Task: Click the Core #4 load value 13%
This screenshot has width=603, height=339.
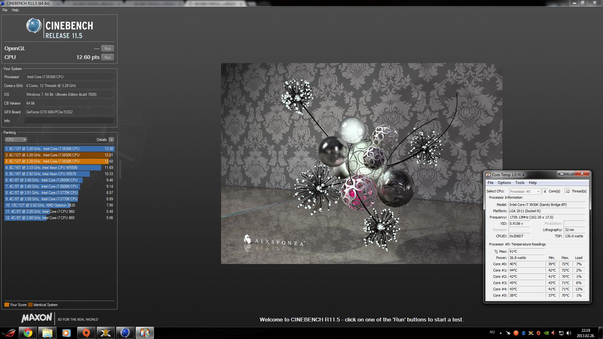Action: pos(579,289)
